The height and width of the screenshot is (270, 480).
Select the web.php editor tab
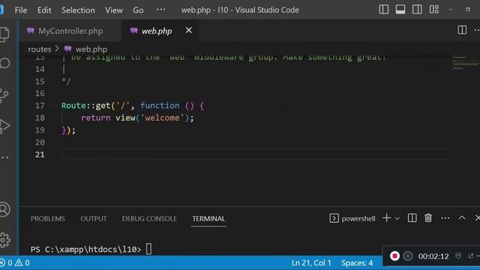157,31
